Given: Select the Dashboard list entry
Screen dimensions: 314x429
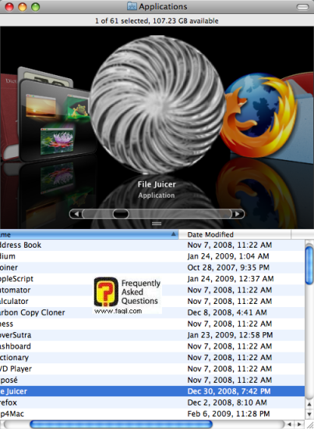Looking at the screenshot, I should coord(152,346).
